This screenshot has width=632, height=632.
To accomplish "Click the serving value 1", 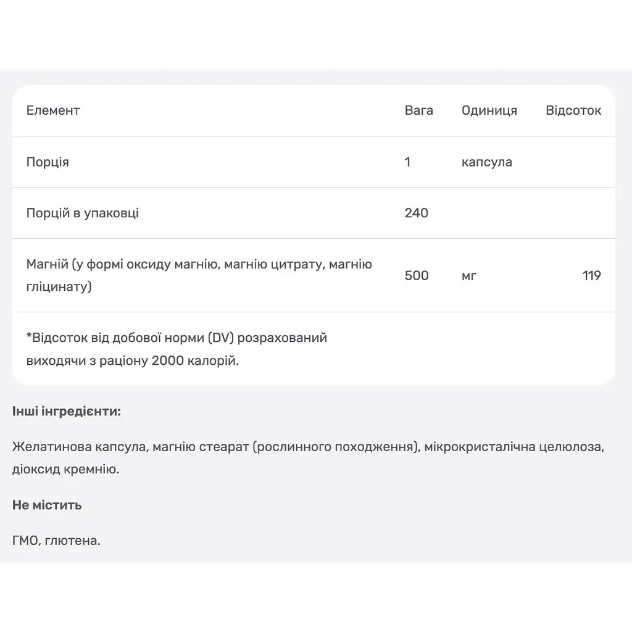I will click(x=407, y=162).
